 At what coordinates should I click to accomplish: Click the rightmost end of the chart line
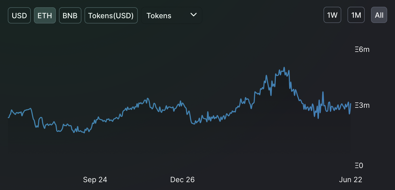pos(351,104)
